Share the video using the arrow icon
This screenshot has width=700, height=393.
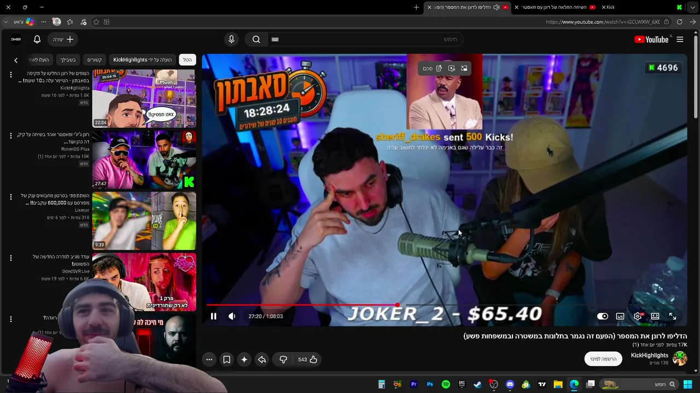pos(262,359)
